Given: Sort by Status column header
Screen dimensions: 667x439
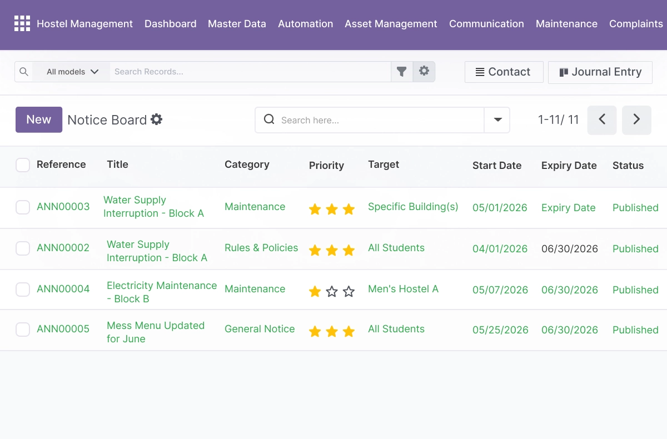Looking at the screenshot, I should click(628, 166).
